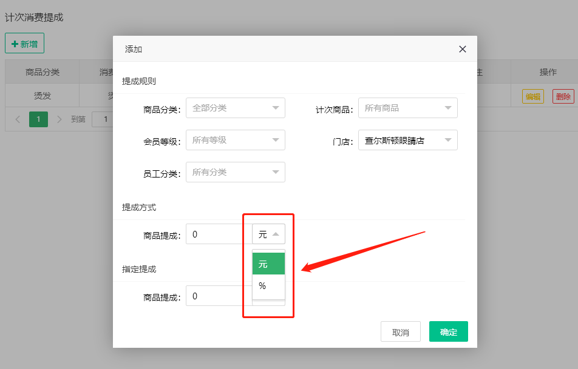Open the 商品分类 dropdown showing 全部分类
Viewport: 578px width, 369px height.
click(235, 108)
